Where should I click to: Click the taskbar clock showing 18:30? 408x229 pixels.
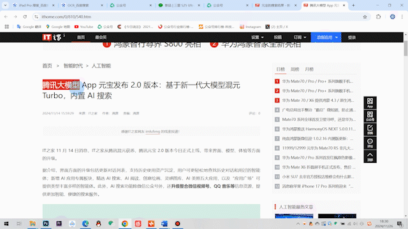coord(384,223)
